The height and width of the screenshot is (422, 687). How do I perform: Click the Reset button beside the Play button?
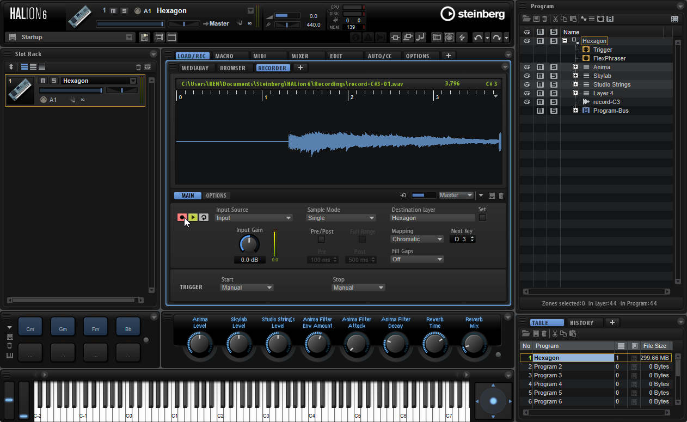tap(204, 217)
